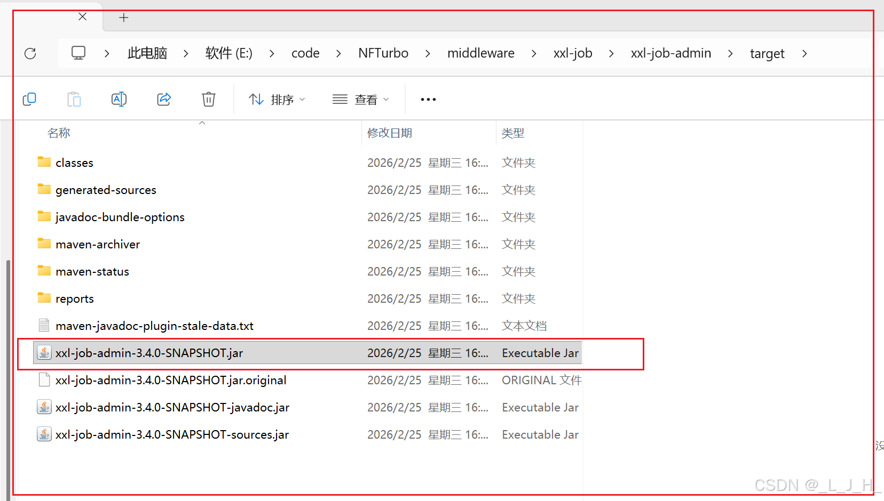Expand the chevron after the This PC icon
Viewport: 884px width, 501px height.
[x=107, y=53]
